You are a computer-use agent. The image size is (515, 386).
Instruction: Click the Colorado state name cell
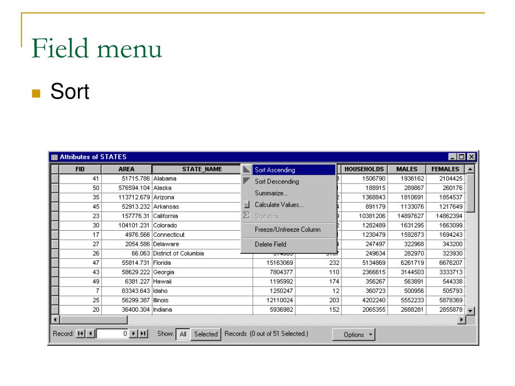(197, 225)
